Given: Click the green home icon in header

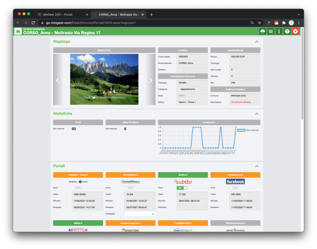Looking at the screenshot, I should coord(18,31).
